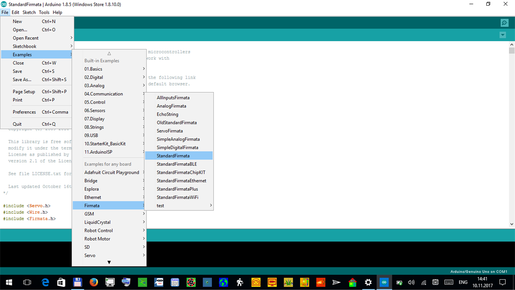Expand the Sketchbook submenu
This screenshot has width=515, height=290.
37,46
